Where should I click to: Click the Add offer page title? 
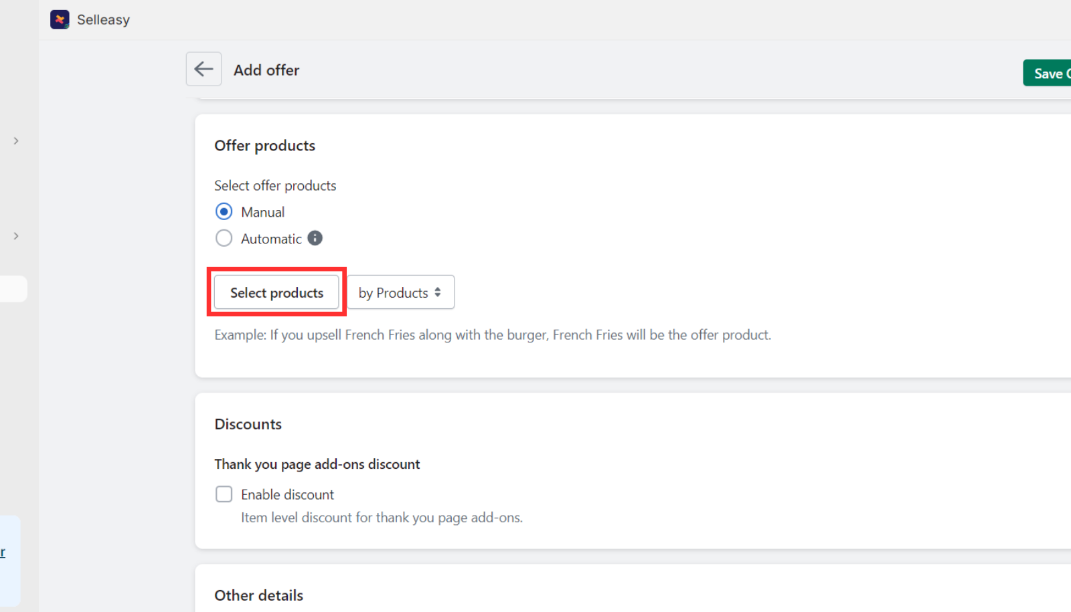coord(266,70)
